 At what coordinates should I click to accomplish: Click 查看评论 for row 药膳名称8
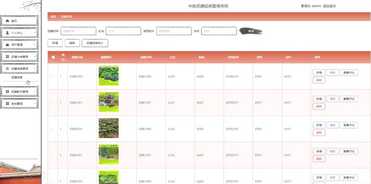[349, 73]
